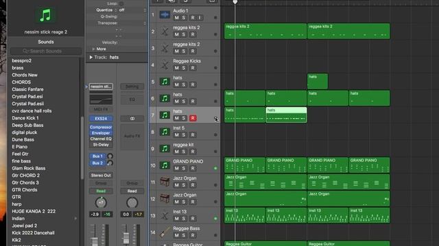Open the Channel EQ plugin slot
Screen dimensions: 439x246
tap(101, 139)
